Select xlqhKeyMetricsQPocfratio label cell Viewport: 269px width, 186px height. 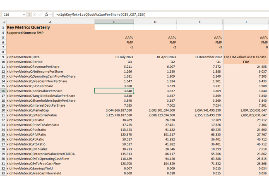[x=50, y=130]
